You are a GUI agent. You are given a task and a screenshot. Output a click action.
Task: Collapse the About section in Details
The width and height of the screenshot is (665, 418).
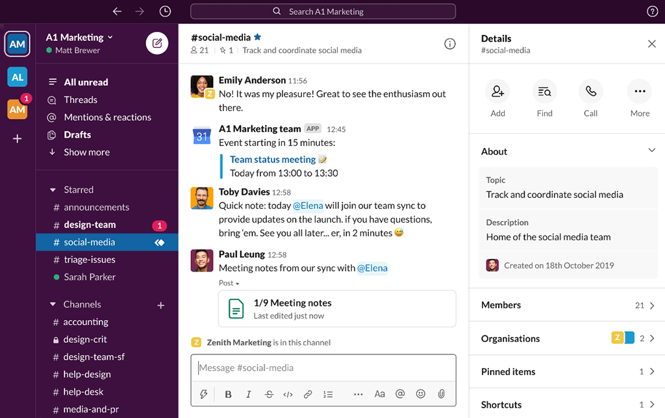(x=651, y=151)
